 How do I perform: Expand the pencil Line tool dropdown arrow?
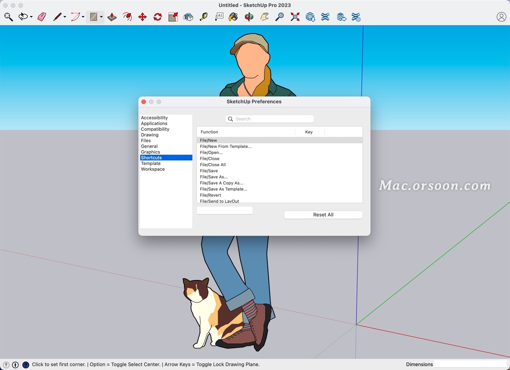(65, 17)
